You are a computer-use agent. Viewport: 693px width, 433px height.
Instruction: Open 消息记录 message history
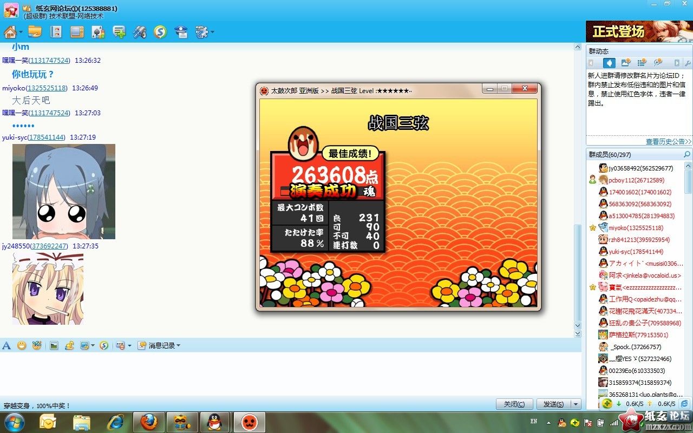tap(157, 345)
